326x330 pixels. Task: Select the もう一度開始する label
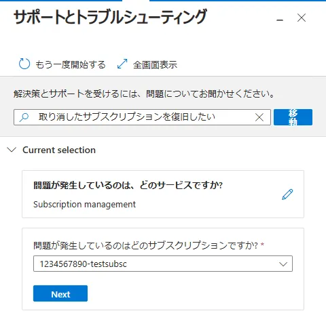(71, 64)
